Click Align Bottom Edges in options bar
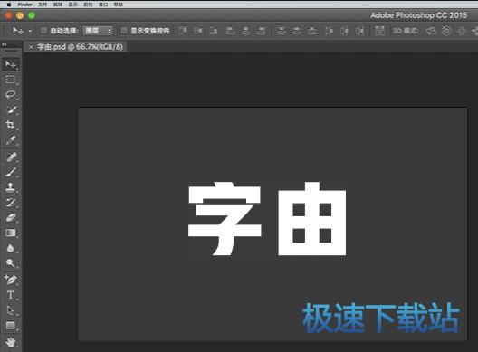Screen dimensions: 478x352 (214, 31)
